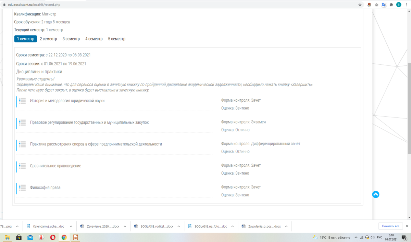Switch to the 2 семестр tab
The width and height of the screenshot is (411, 242).
pyautogui.click(x=48, y=39)
